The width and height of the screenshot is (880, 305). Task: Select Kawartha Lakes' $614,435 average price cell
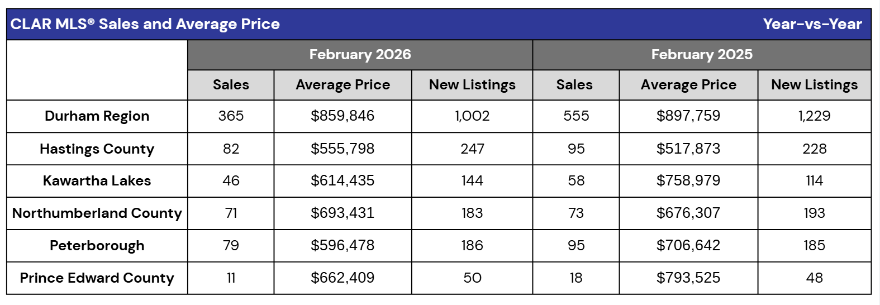coord(343,181)
